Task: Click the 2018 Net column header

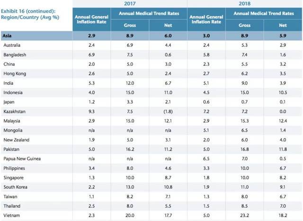Action: (x=283, y=25)
